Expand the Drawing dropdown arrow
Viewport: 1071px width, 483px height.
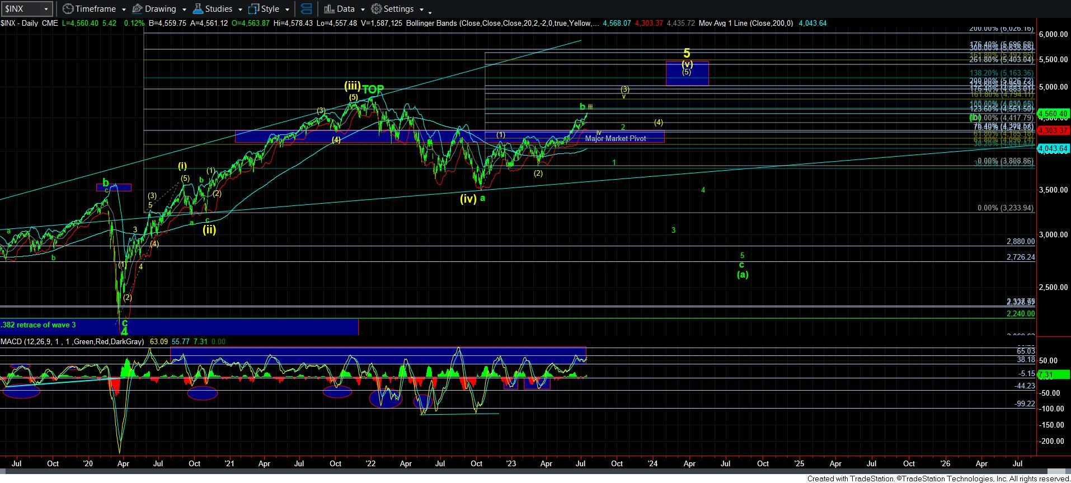pos(184,10)
